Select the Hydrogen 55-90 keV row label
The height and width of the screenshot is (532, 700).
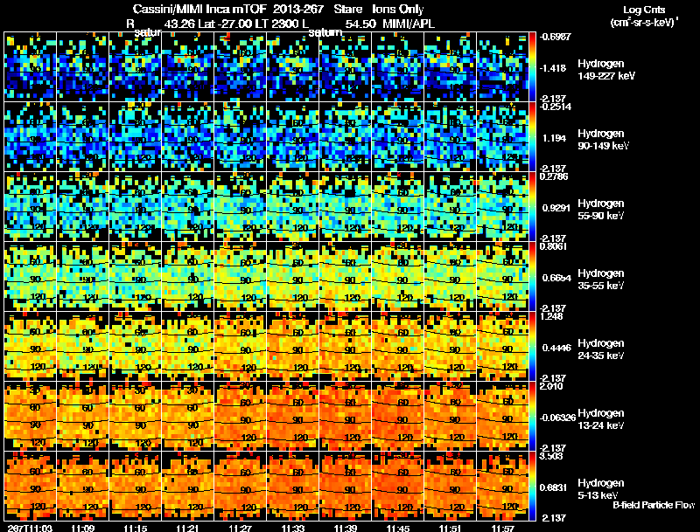point(600,210)
